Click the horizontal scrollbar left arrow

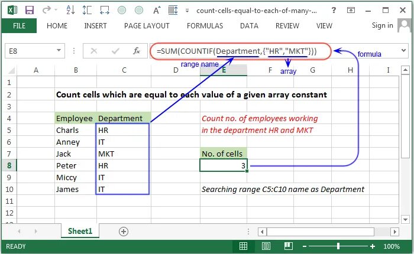point(262,232)
